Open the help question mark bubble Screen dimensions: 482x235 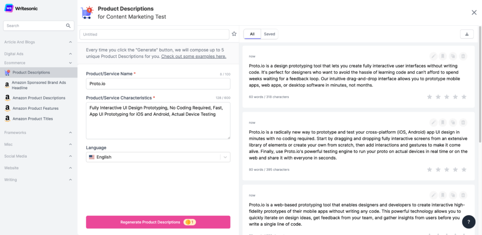click(x=468, y=222)
